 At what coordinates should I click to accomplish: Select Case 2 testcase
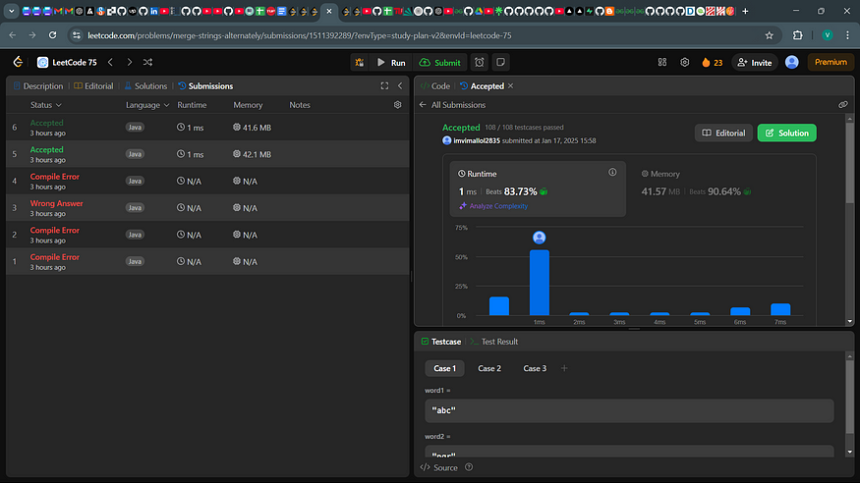489,368
